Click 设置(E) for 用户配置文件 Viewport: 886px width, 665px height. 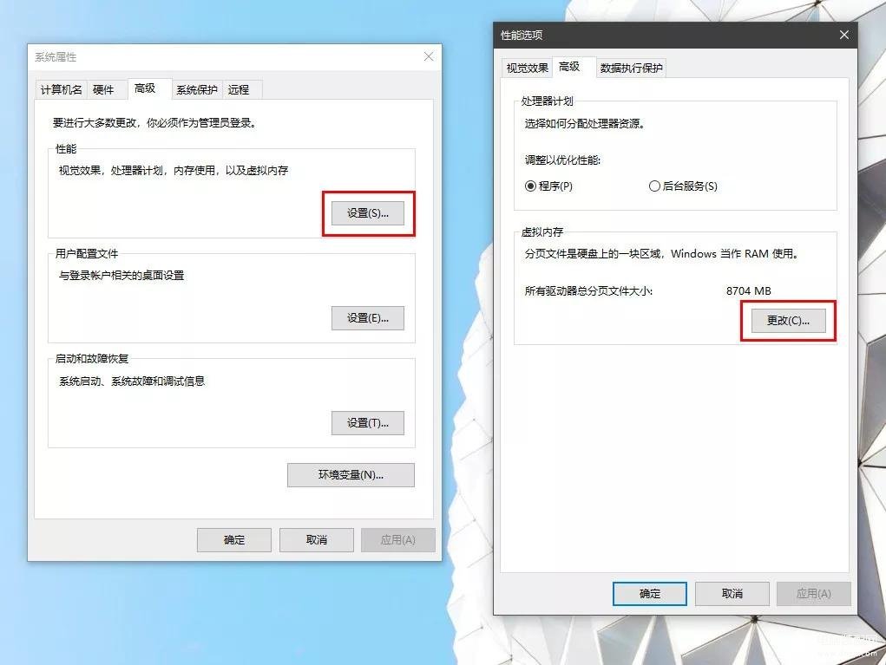pos(368,318)
